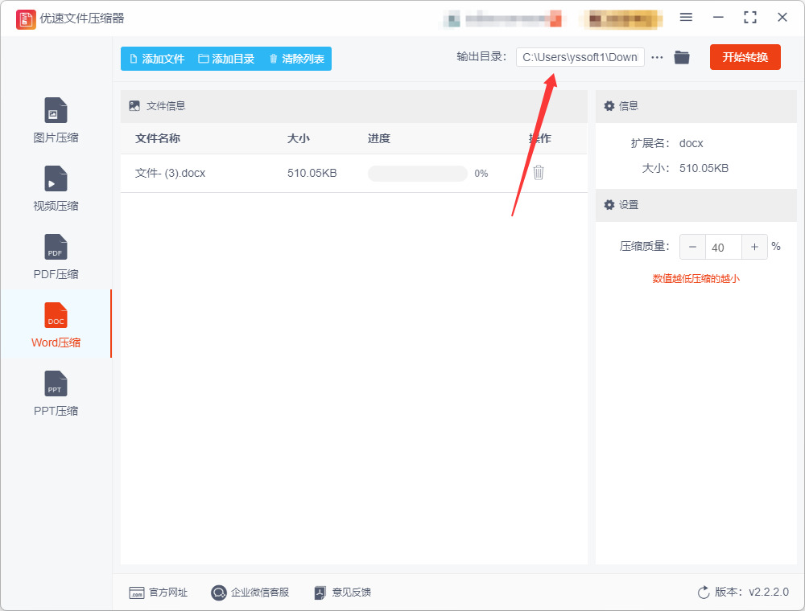Clear the list with 清除列表
This screenshot has height=611, width=805.
click(x=296, y=59)
